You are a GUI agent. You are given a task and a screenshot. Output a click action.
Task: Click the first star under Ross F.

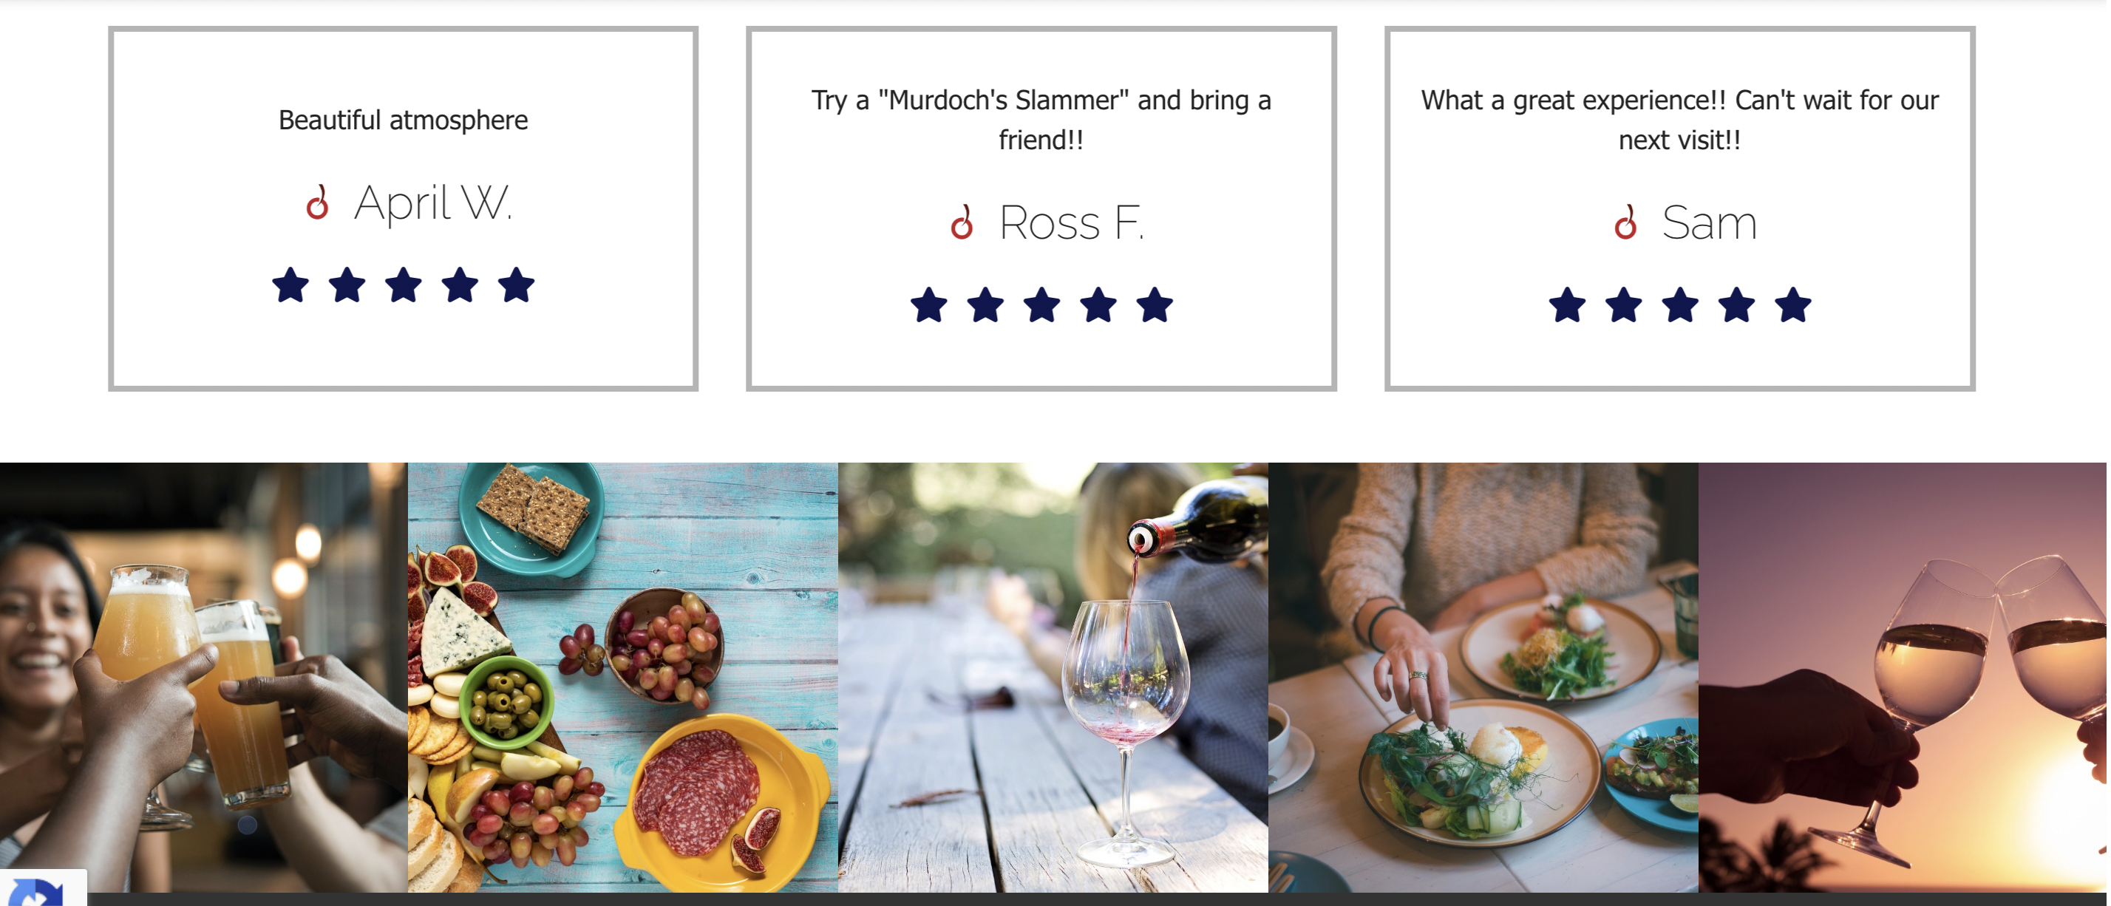tap(929, 304)
